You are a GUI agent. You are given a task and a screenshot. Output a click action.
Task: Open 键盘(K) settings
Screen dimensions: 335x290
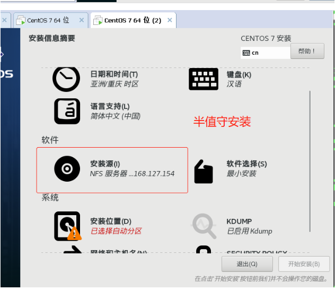click(239, 75)
